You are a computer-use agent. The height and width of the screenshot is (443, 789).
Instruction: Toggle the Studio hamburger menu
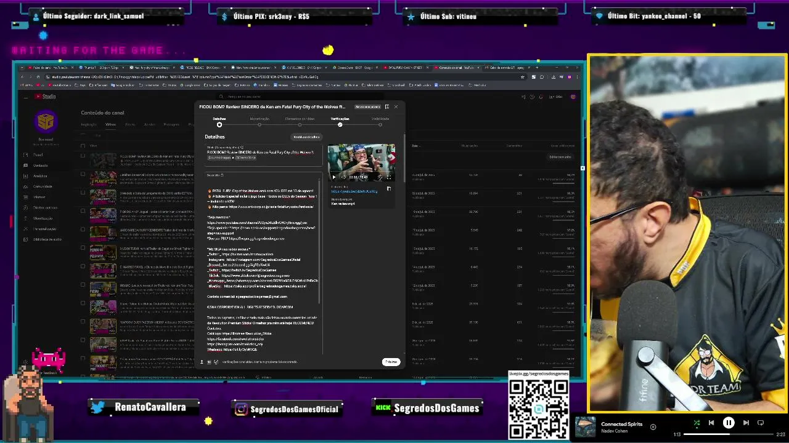(x=25, y=97)
